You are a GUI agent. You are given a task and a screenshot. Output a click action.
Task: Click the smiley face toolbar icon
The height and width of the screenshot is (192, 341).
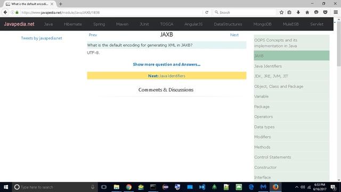pos(316,12)
